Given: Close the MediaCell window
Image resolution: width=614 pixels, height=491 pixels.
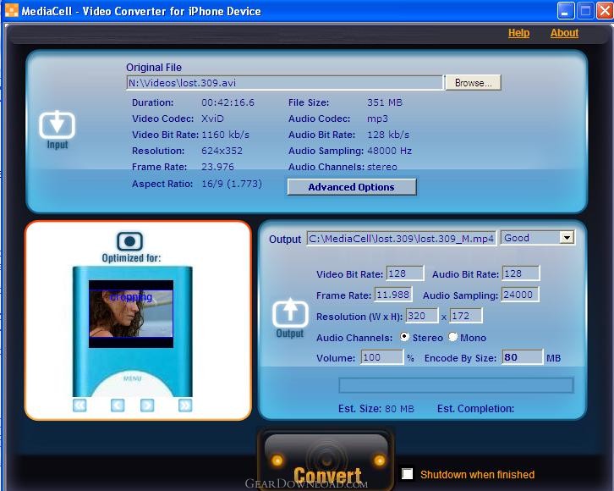Looking at the screenshot, I should click(x=604, y=10).
